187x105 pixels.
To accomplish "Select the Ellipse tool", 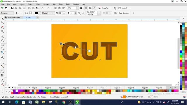I will tap(2, 48).
